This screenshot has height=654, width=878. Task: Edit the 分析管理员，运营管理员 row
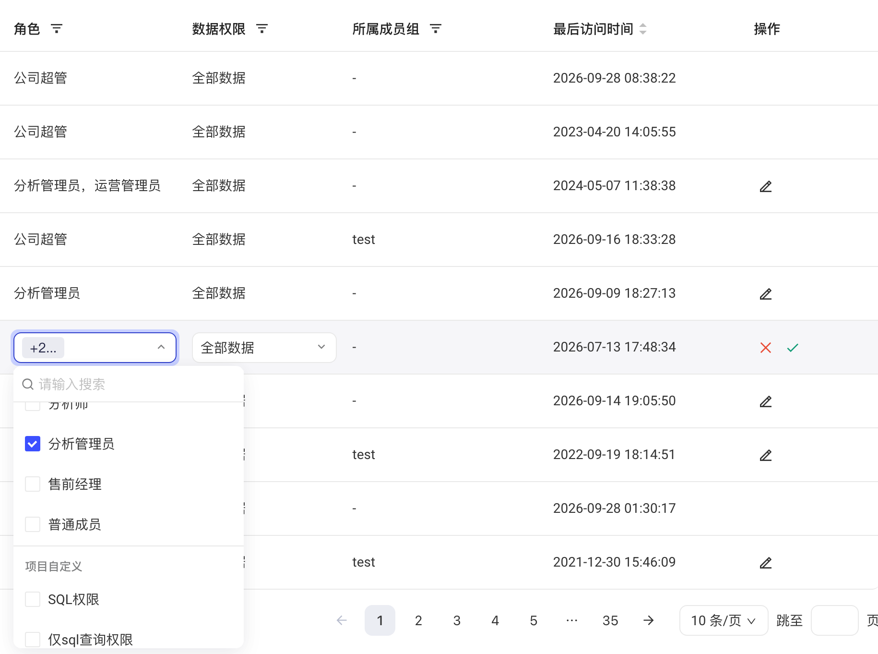[766, 186]
